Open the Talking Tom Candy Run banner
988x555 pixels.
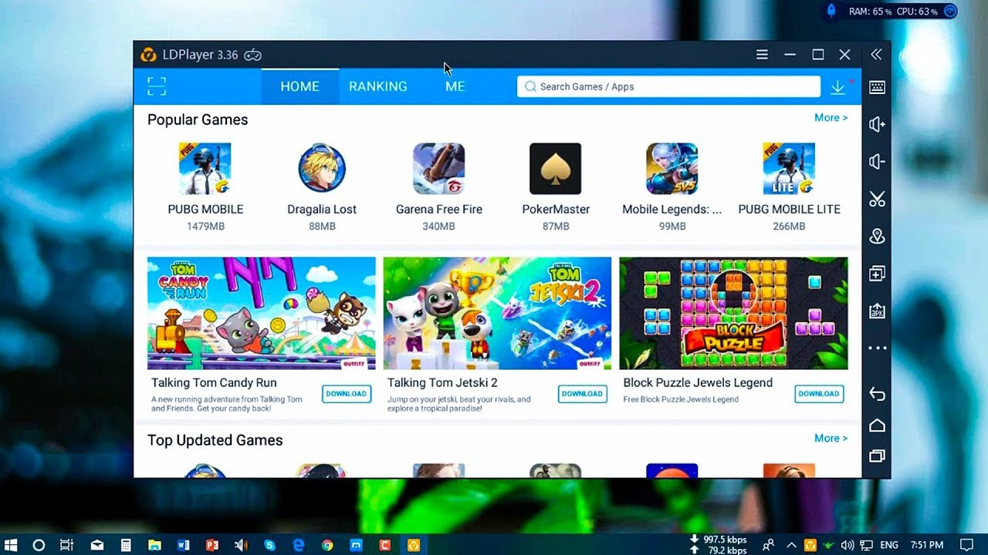click(262, 313)
